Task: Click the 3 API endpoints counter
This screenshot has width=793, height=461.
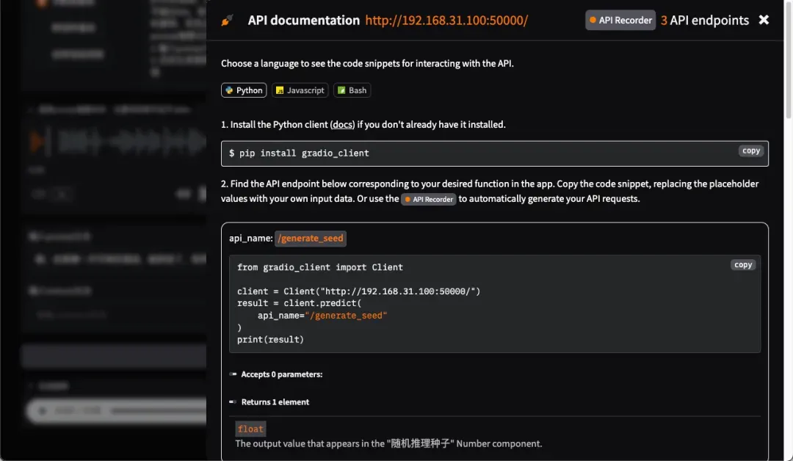Action: pyautogui.click(x=704, y=21)
